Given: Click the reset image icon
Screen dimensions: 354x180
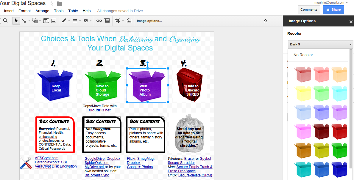Looking at the screenshot, I should 129,21.
